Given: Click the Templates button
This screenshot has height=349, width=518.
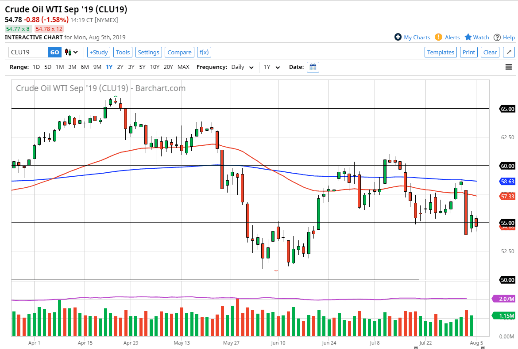Looking at the screenshot, I should (441, 52).
